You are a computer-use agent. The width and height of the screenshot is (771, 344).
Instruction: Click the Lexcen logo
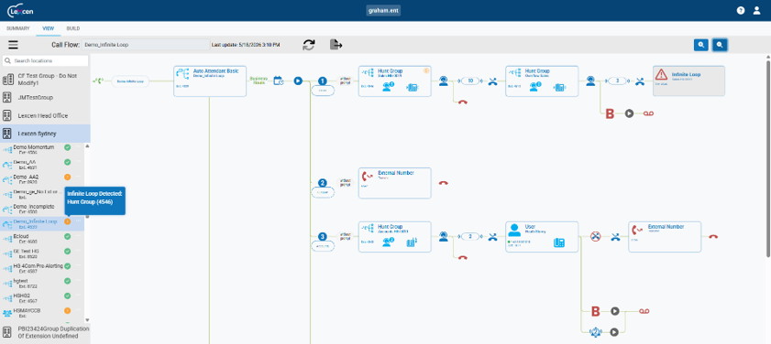click(x=20, y=10)
